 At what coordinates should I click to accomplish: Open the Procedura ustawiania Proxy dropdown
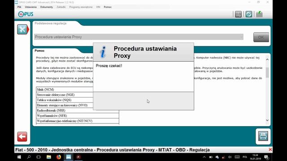(x=139, y=37)
